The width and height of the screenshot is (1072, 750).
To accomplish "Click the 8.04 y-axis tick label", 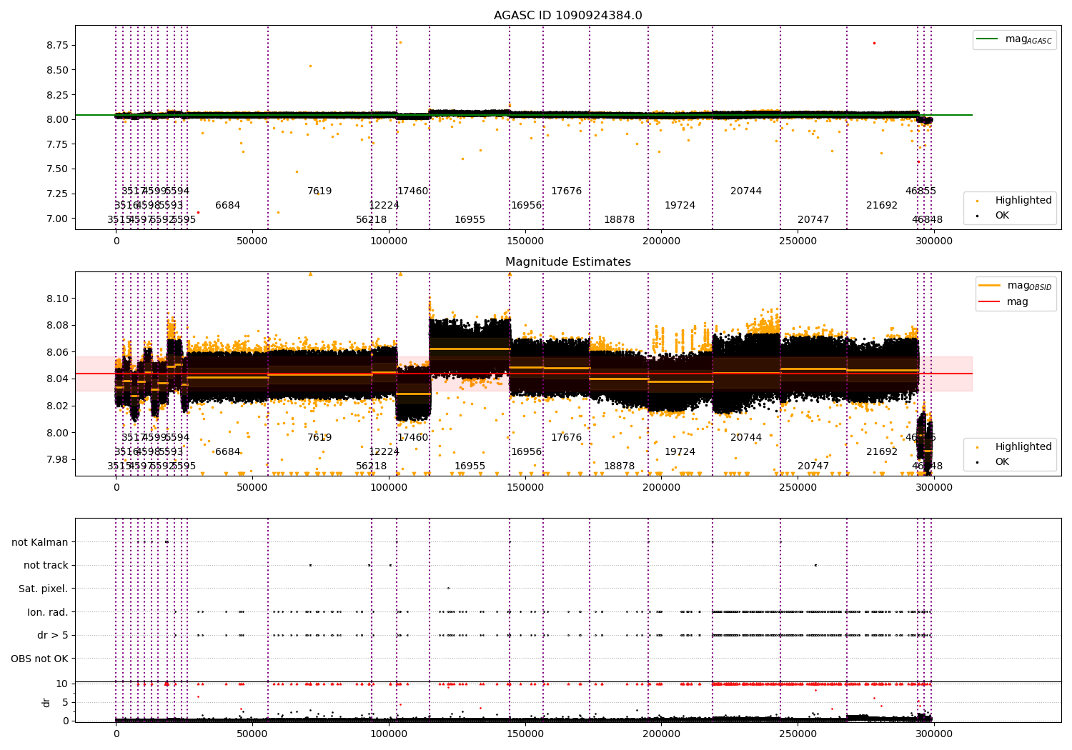I will click(57, 379).
